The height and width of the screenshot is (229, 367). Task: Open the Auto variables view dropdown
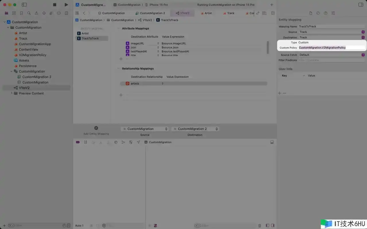tap(79, 226)
